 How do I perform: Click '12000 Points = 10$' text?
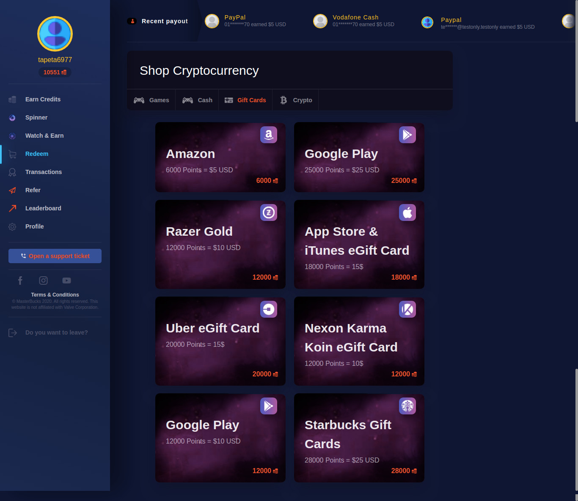[334, 363]
